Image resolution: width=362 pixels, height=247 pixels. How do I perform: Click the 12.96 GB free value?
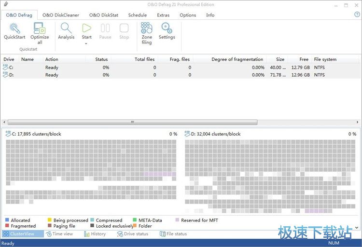[301, 75]
